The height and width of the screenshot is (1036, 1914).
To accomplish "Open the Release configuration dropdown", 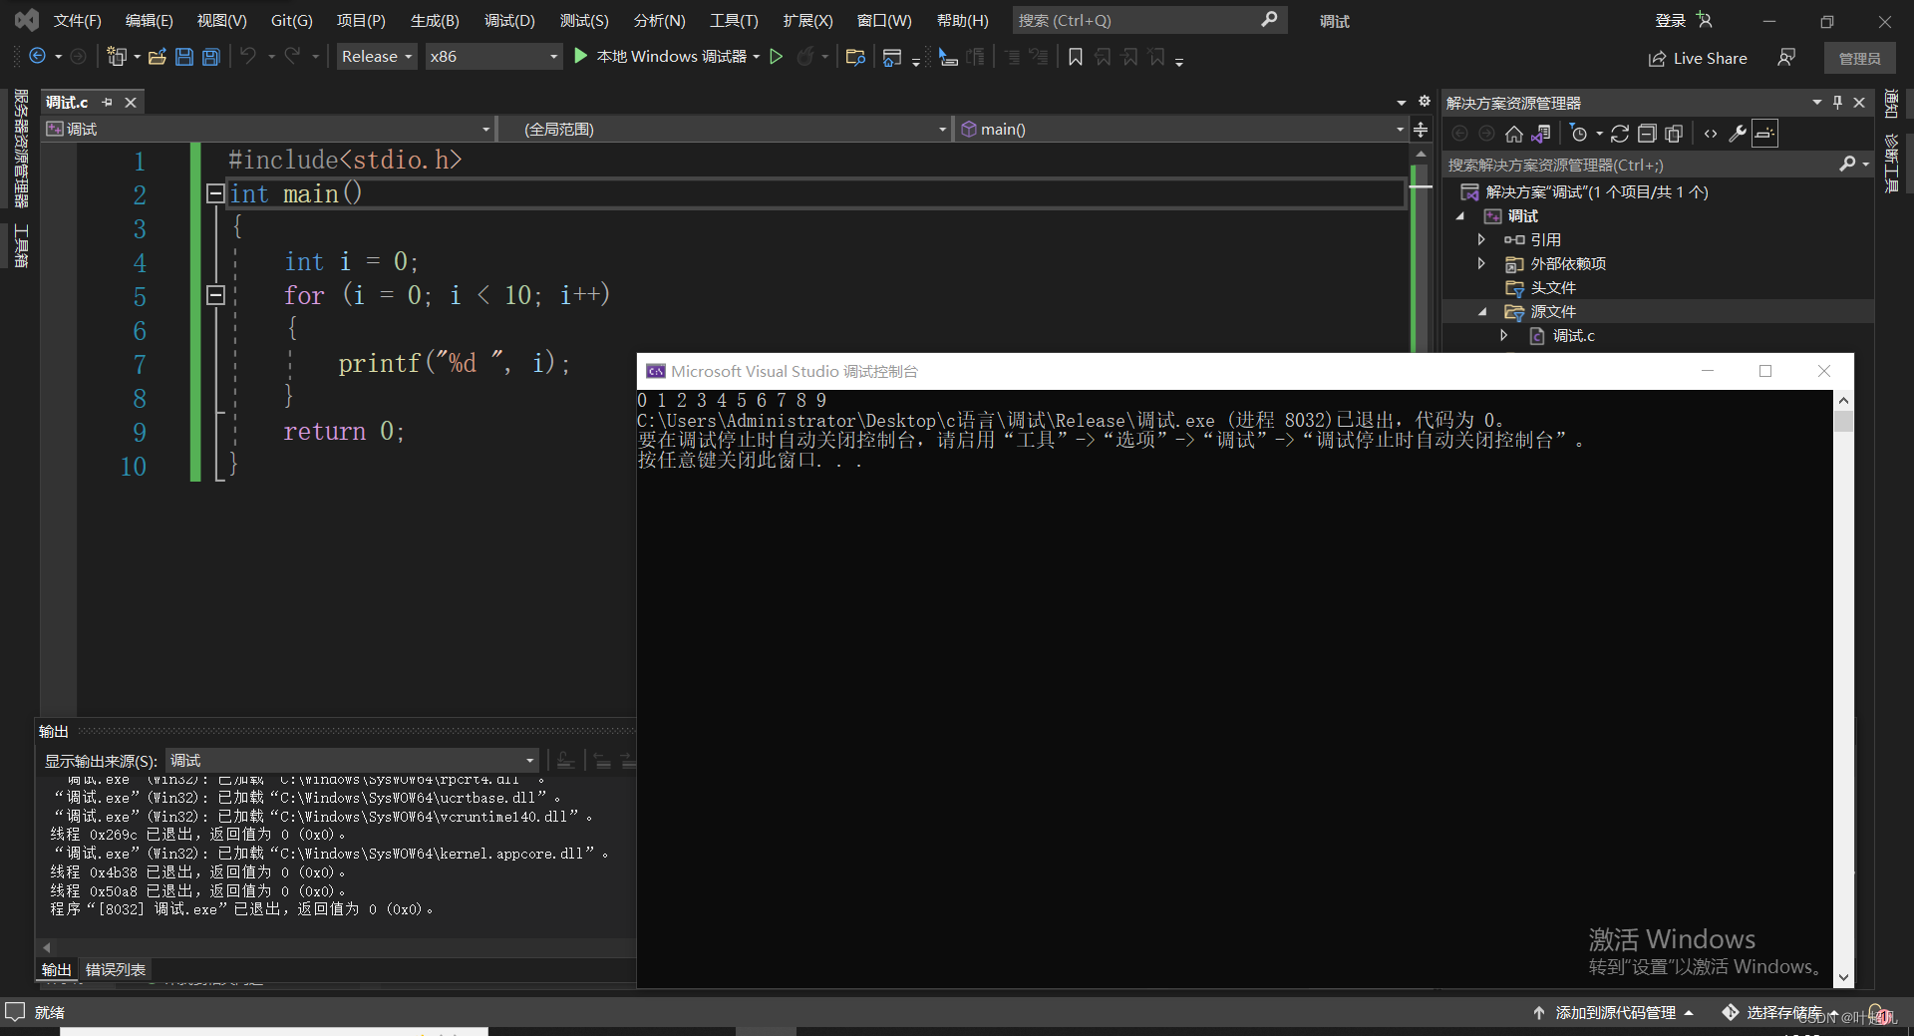I will pyautogui.click(x=377, y=57).
